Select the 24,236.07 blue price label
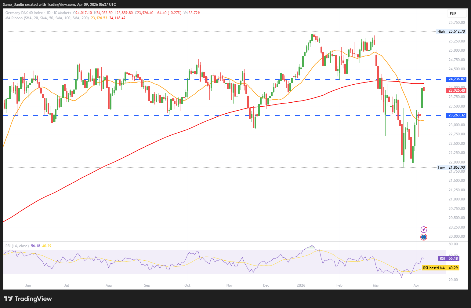The height and width of the screenshot is (308, 471). 456,79
